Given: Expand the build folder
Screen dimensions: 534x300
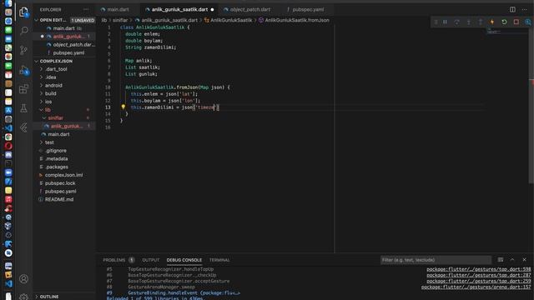Looking at the screenshot, I should click(x=50, y=93).
